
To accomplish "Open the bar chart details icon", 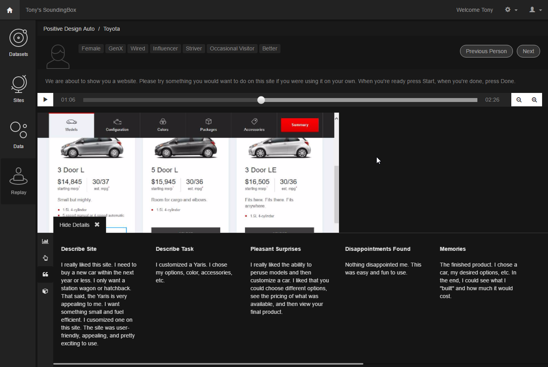I will point(45,241).
